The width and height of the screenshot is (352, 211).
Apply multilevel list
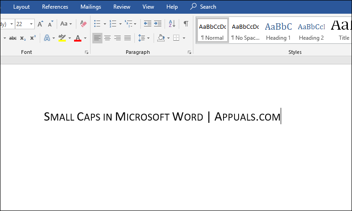pyautogui.click(x=128, y=24)
